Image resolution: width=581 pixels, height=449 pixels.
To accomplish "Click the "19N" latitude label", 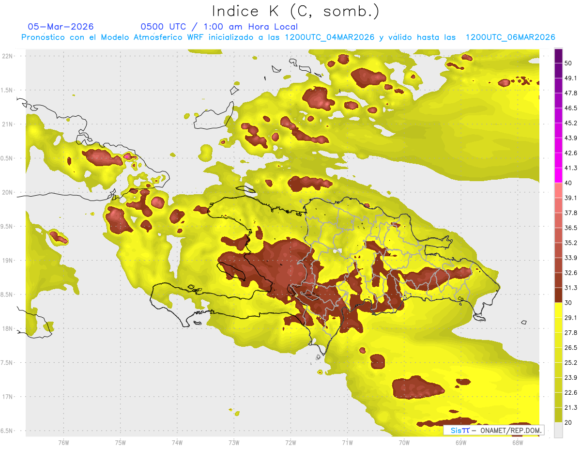I will (7, 260).
